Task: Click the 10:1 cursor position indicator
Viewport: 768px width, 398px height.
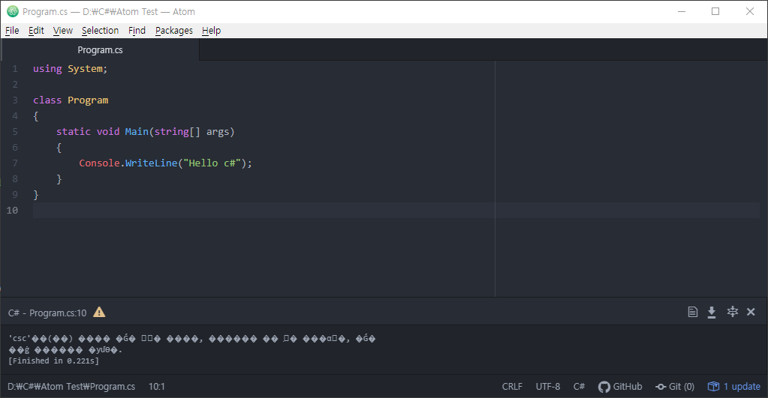Action: (157, 386)
